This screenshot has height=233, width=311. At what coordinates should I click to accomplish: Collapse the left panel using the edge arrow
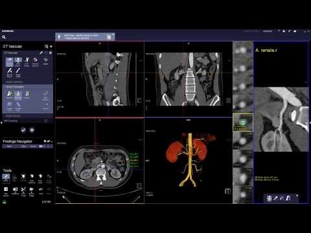(1, 122)
